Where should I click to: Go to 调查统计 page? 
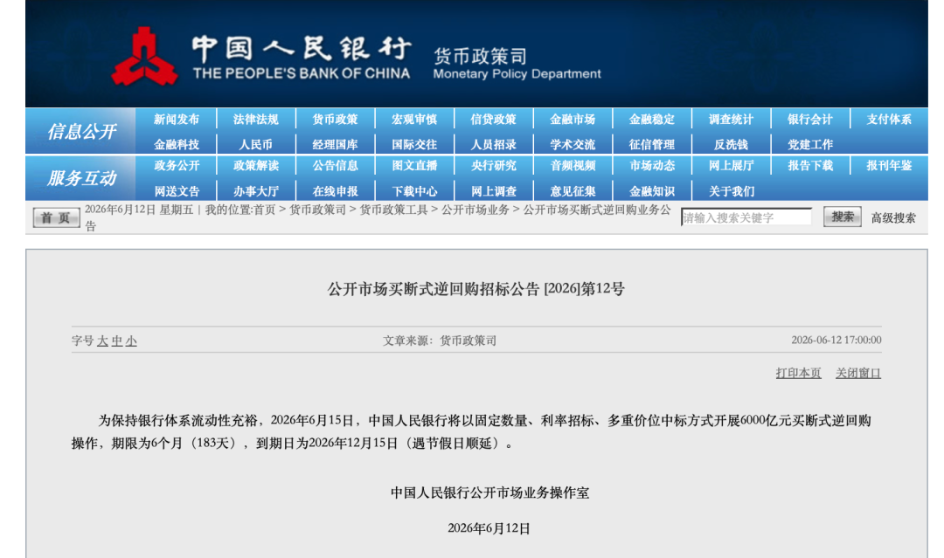[x=731, y=120]
